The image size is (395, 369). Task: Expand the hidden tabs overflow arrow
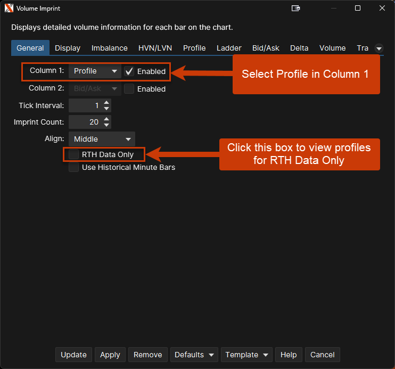[x=378, y=48]
